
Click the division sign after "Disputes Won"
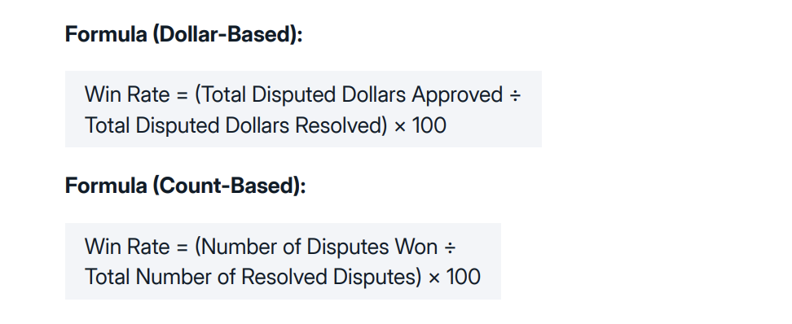(450, 247)
